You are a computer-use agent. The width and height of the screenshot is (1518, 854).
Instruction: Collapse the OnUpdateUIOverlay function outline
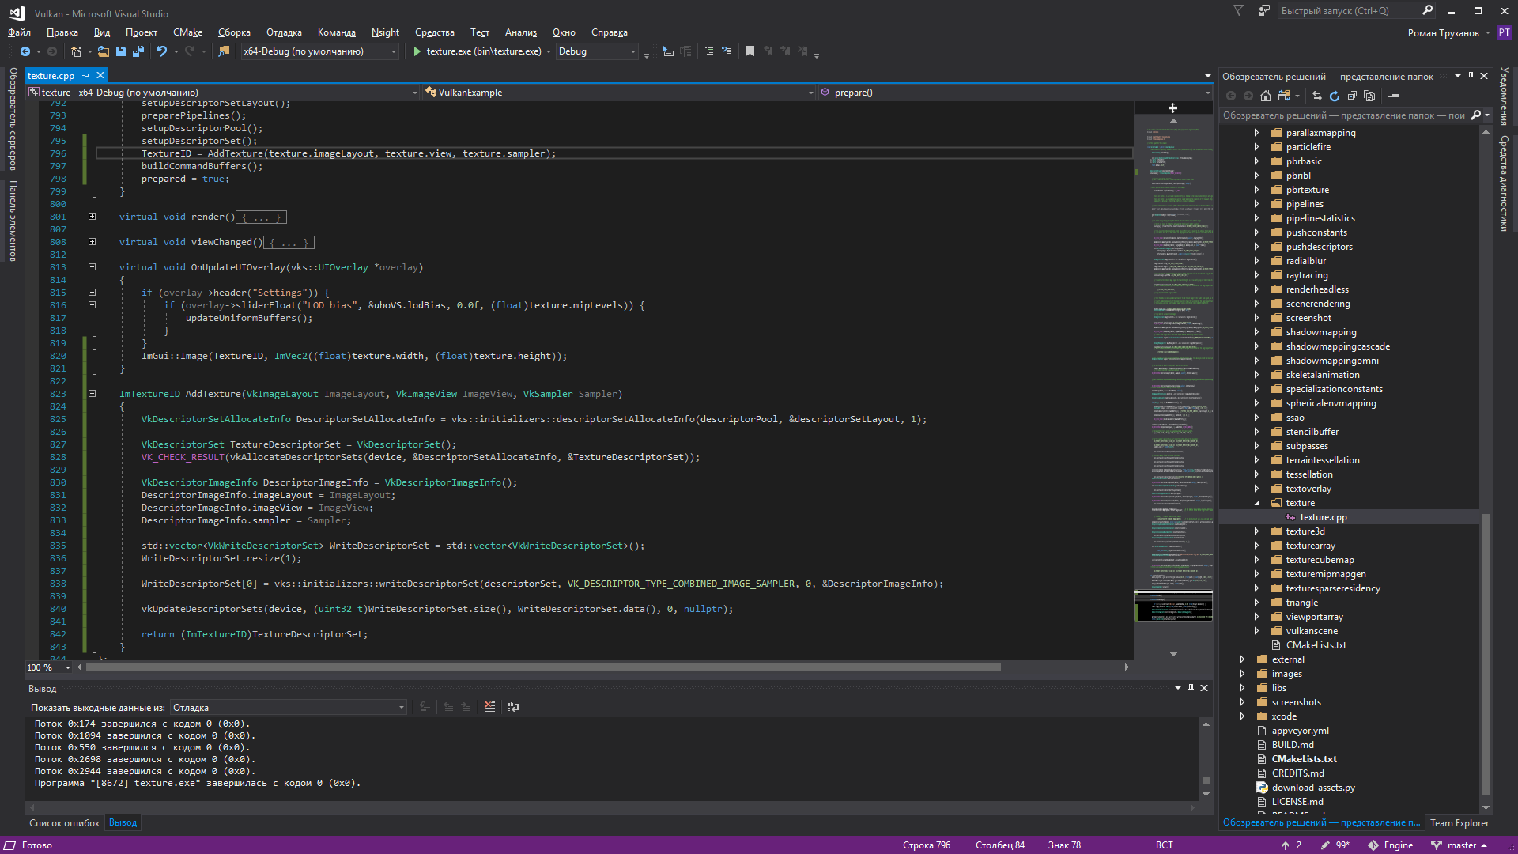92,267
